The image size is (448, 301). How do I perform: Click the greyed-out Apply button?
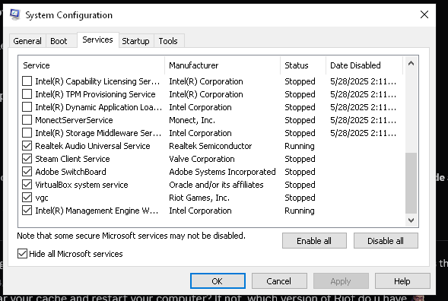click(341, 281)
